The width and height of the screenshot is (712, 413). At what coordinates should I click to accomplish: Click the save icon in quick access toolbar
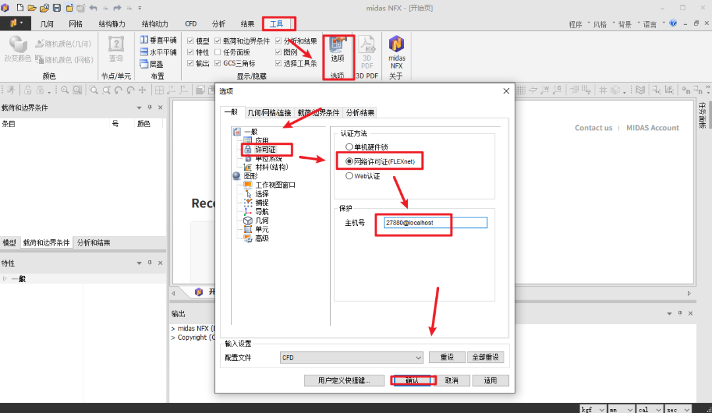click(57, 8)
